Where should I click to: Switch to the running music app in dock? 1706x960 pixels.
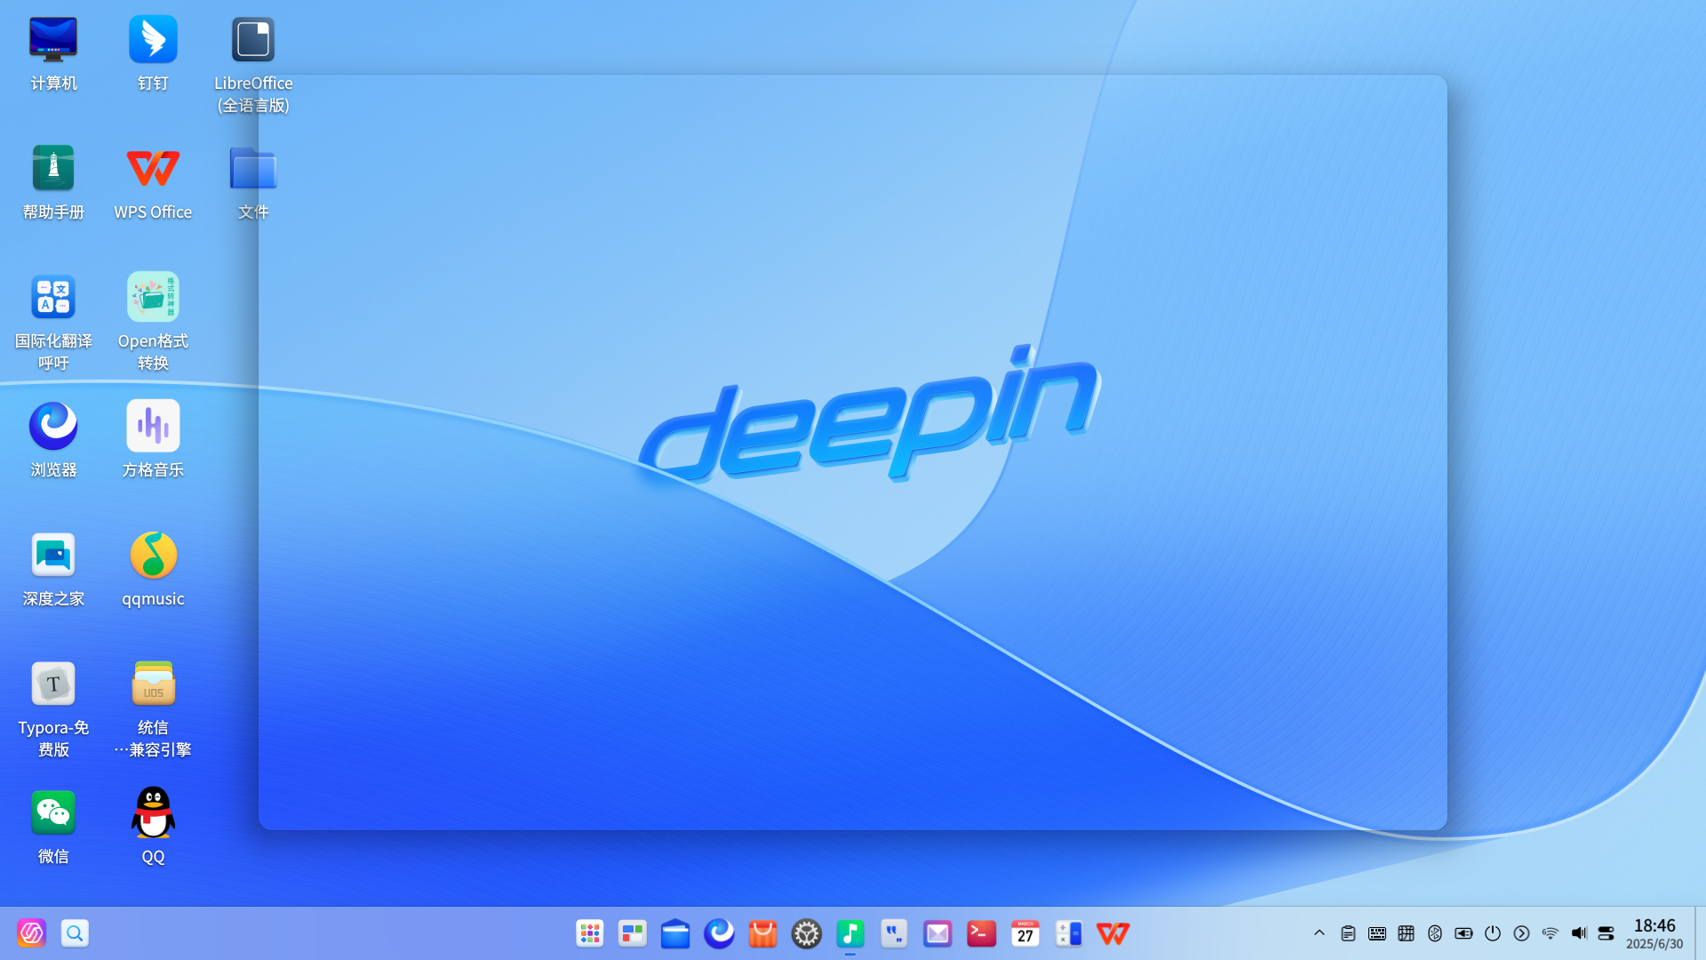point(850,933)
